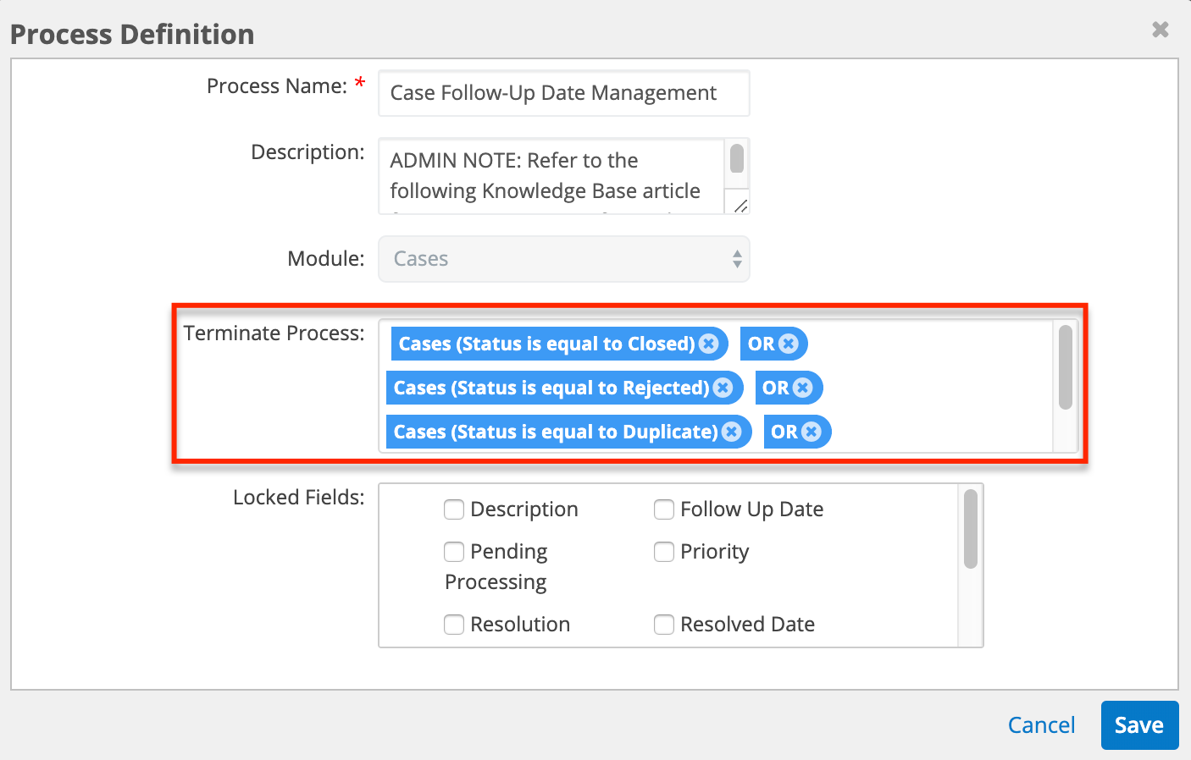
Task: Click the Locked Fields scrollbar
Action: (971, 529)
